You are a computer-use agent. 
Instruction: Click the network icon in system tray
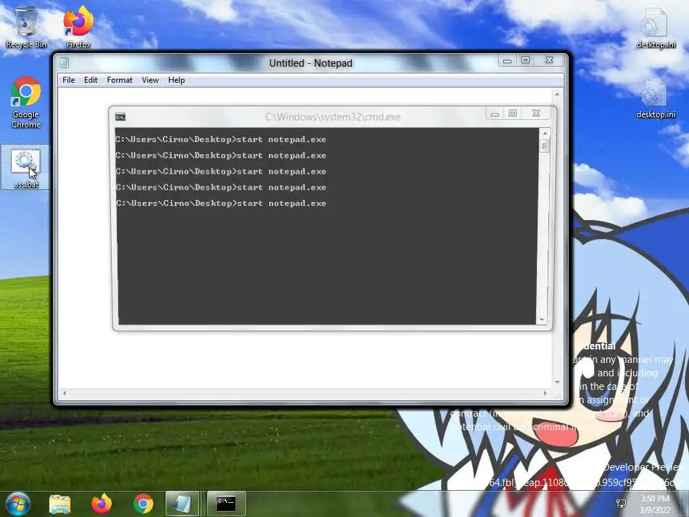pyautogui.click(x=621, y=504)
